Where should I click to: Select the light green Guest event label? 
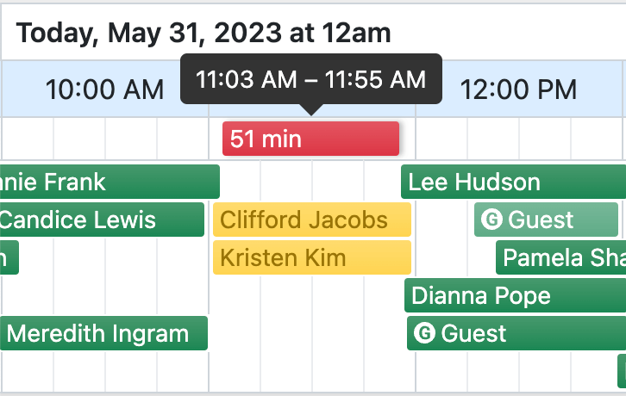(541, 220)
